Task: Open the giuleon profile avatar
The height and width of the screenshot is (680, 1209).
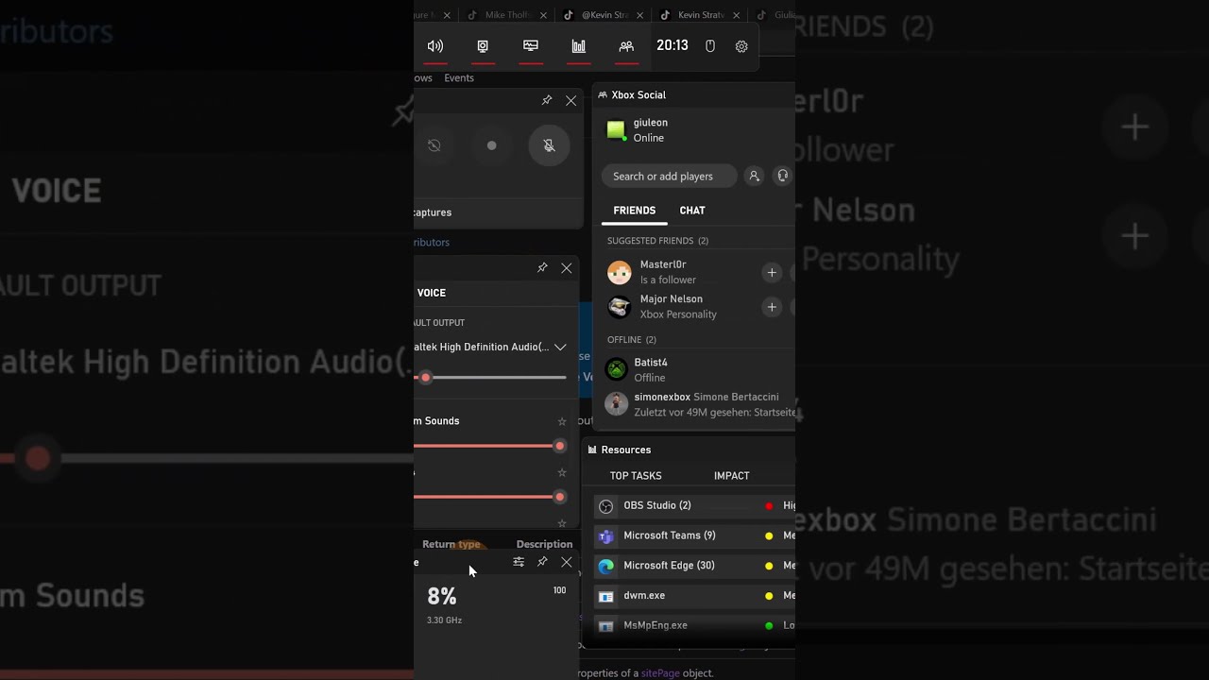Action: [616, 130]
